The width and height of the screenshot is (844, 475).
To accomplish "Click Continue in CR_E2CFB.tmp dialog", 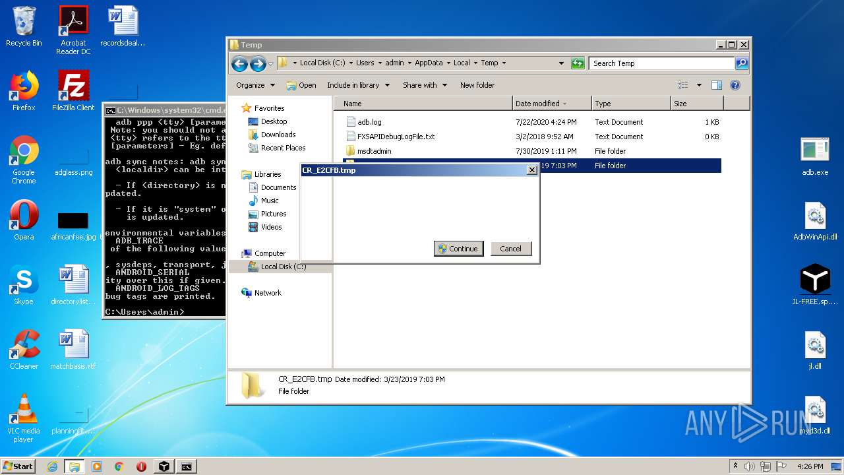I will pos(459,249).
